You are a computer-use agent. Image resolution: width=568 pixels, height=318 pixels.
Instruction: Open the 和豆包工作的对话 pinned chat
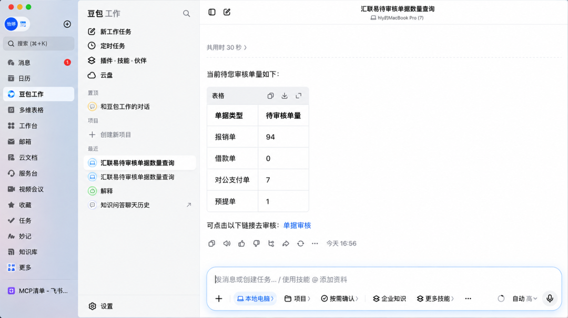[x=140, y=107]
